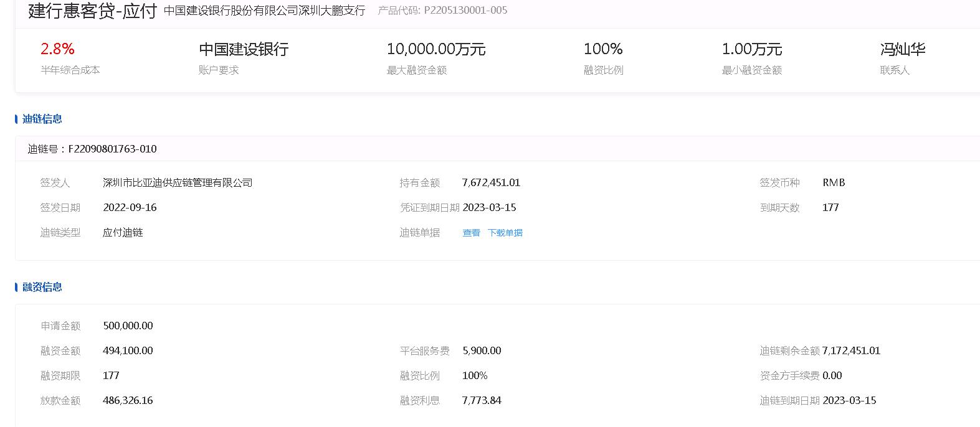Click the applied amount 500,000.00
Screen dimensions: 980x427
(x=128, y=326)
